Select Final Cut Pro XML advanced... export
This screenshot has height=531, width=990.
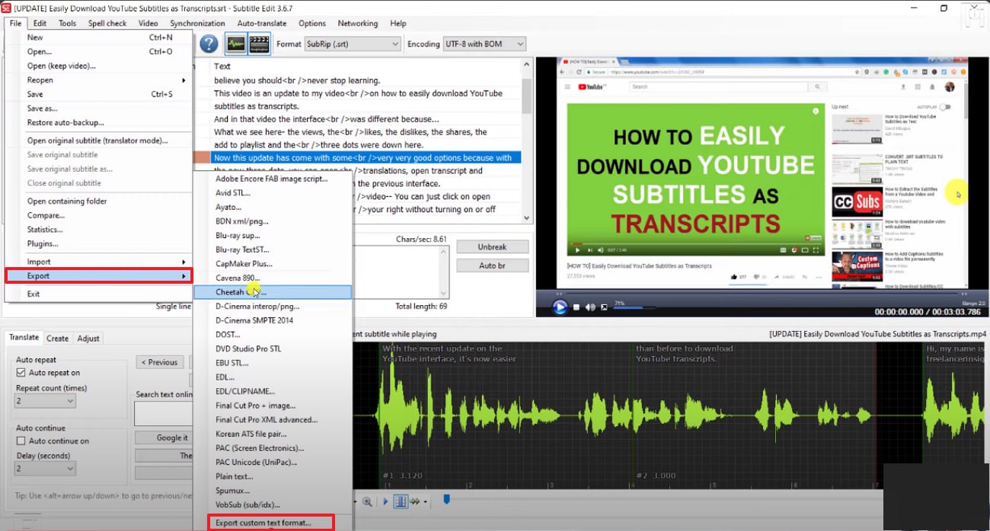(x=273, y=419)
